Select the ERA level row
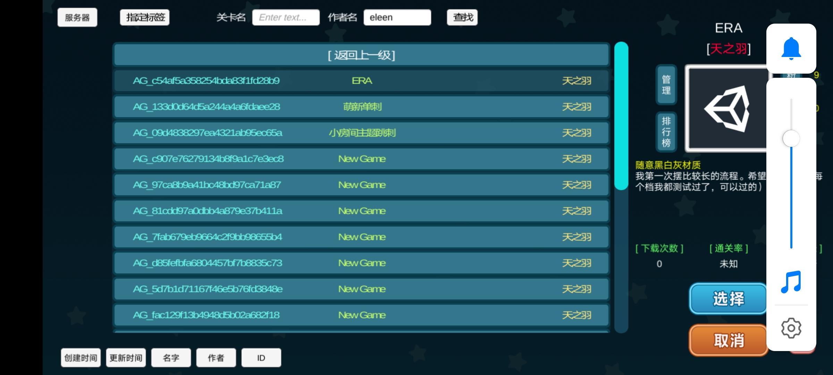833x375 pixels. 361,81
